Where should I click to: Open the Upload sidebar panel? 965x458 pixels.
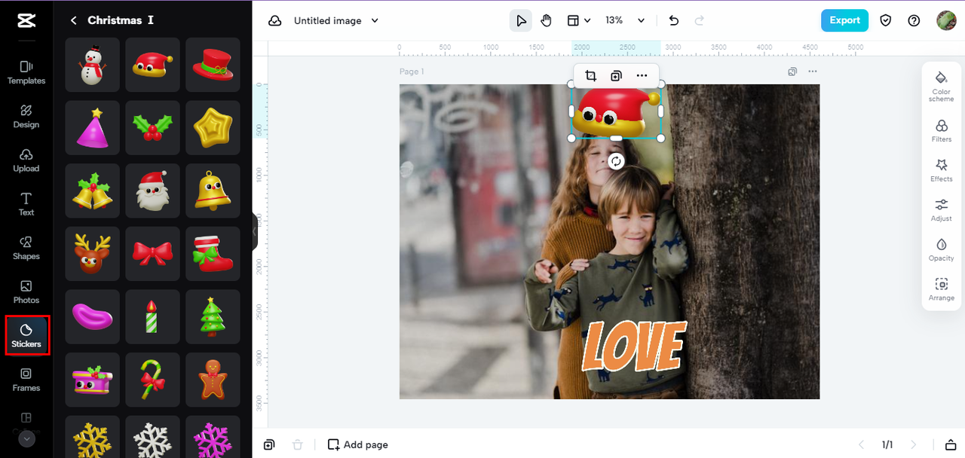[26, 160]
